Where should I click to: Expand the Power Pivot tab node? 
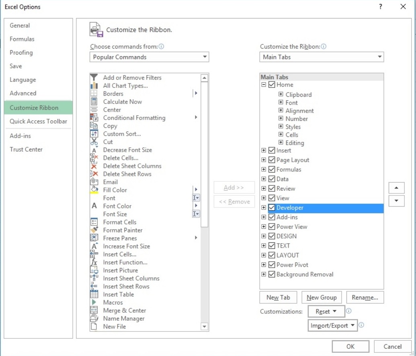pos(263,264)
